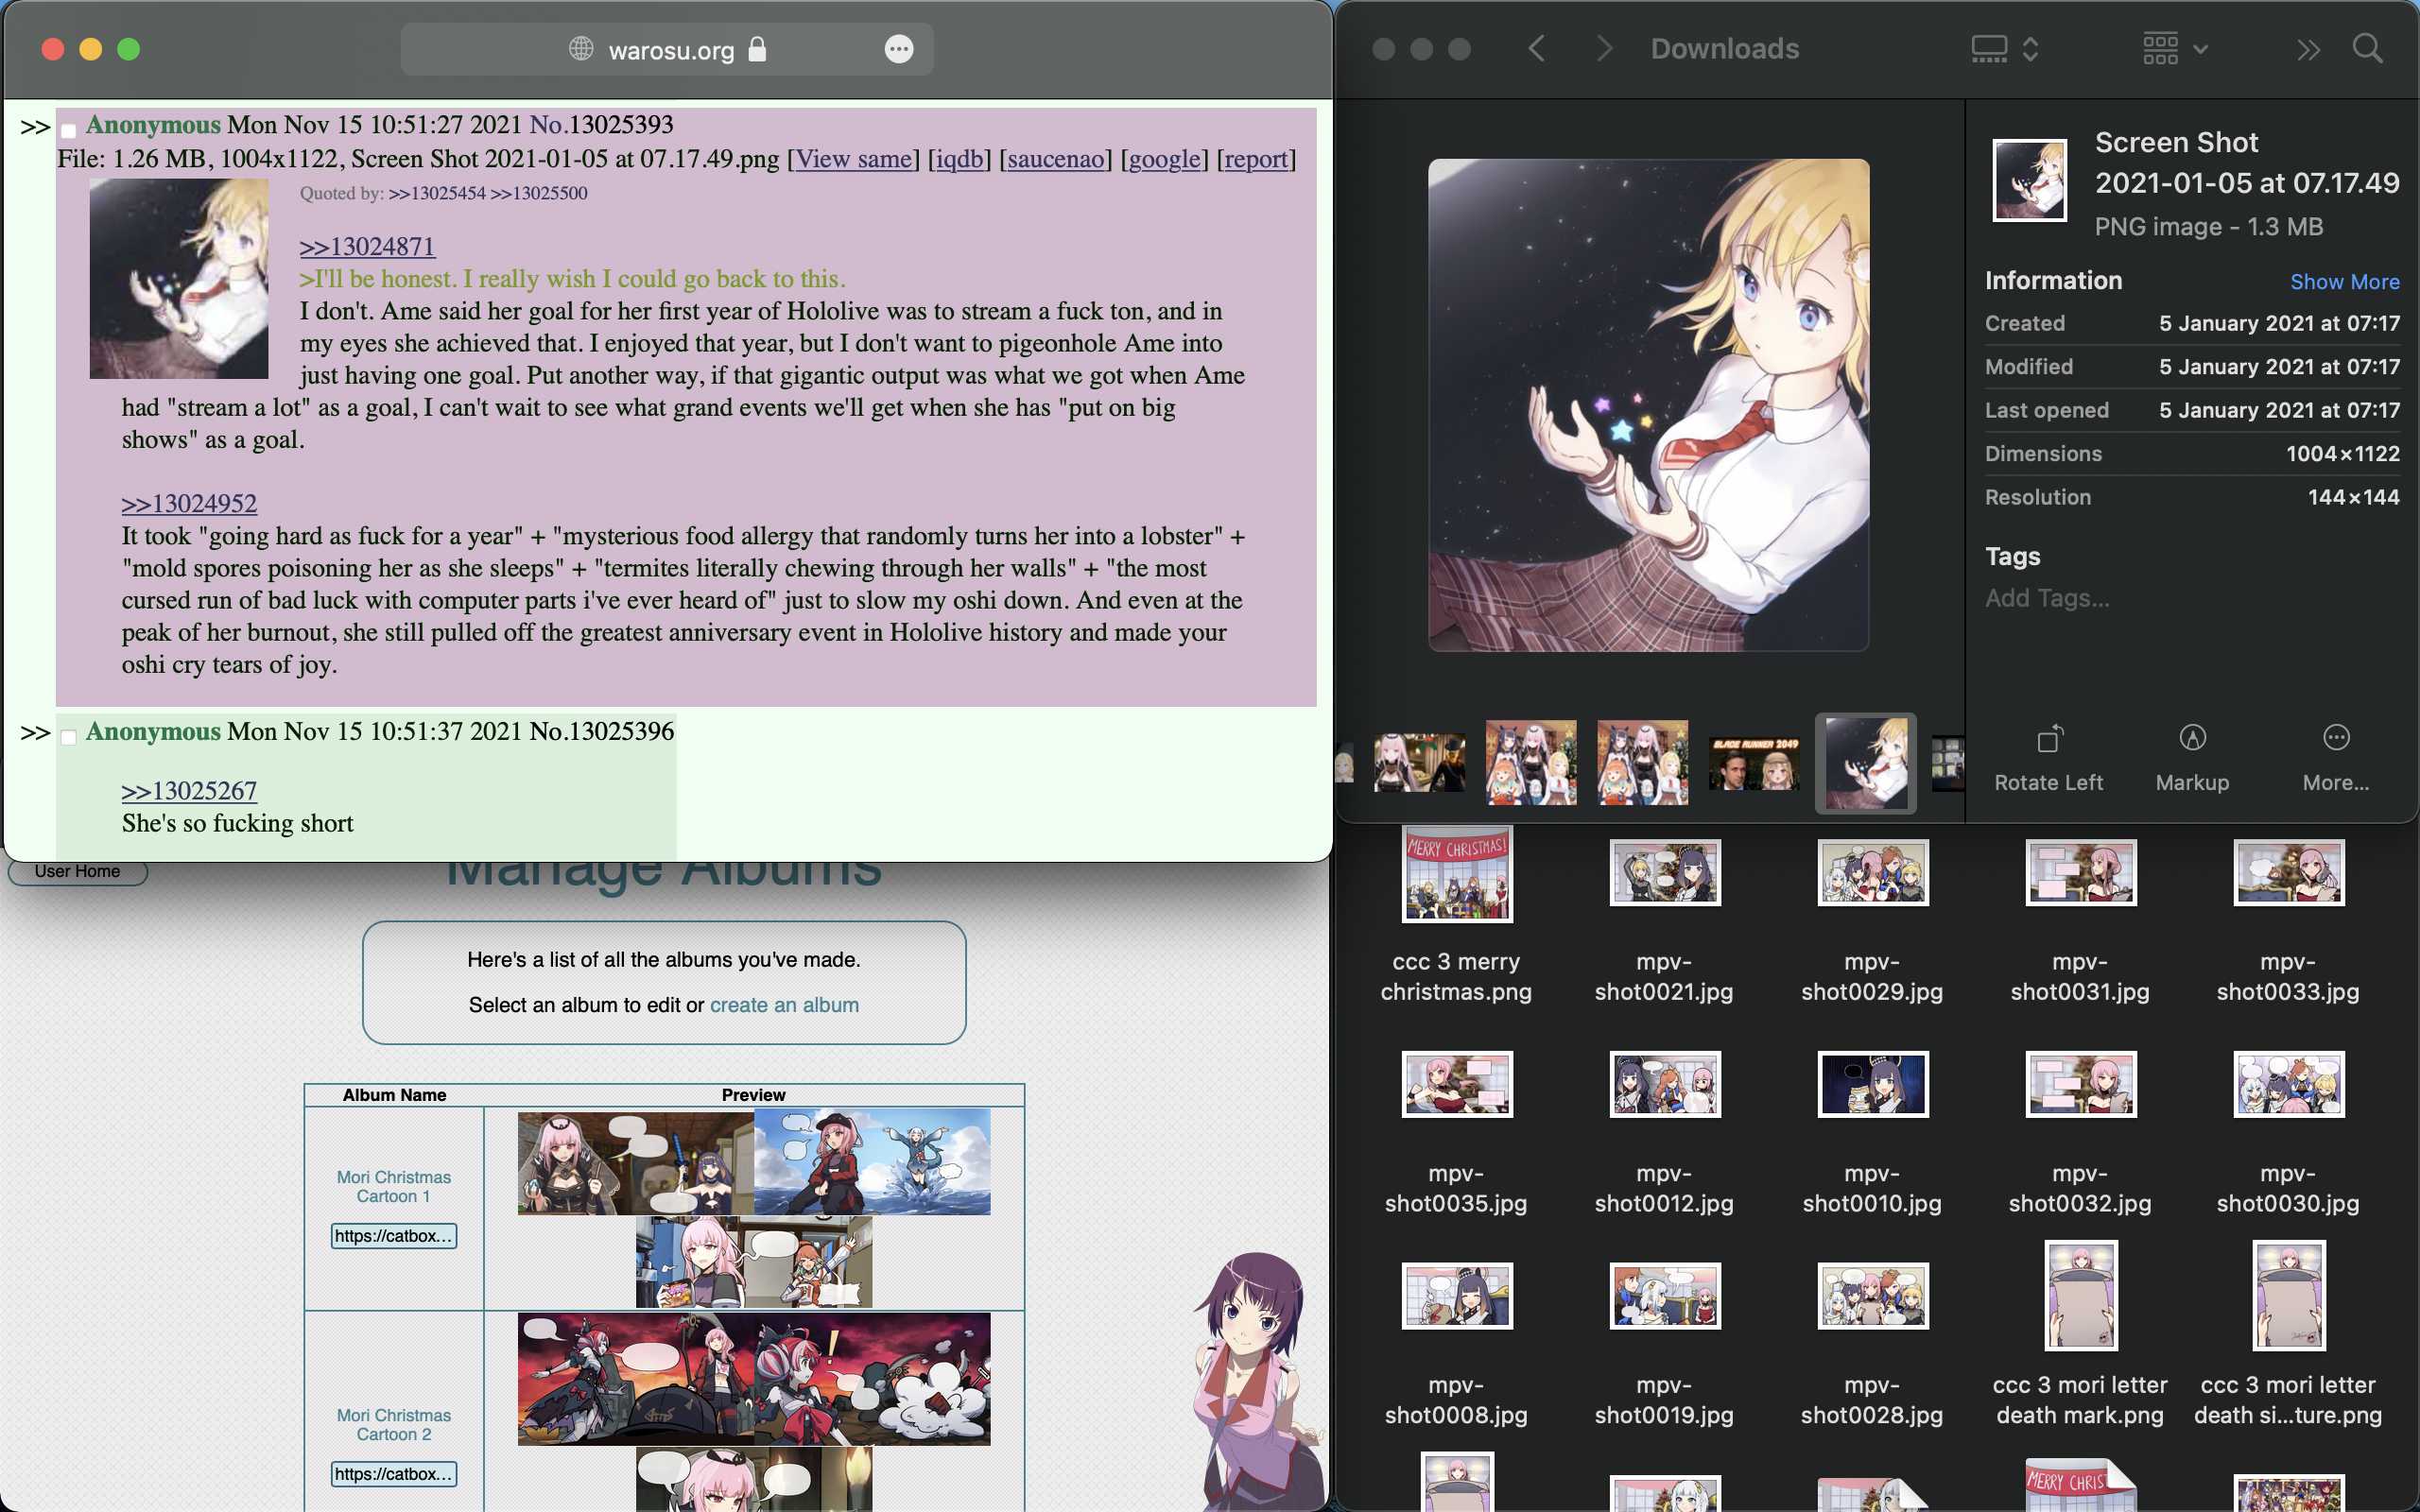Viewport: 2420px width, 1512px height.
Task: Open the quoted-by link >>13025454
Action: pos(437,193)
